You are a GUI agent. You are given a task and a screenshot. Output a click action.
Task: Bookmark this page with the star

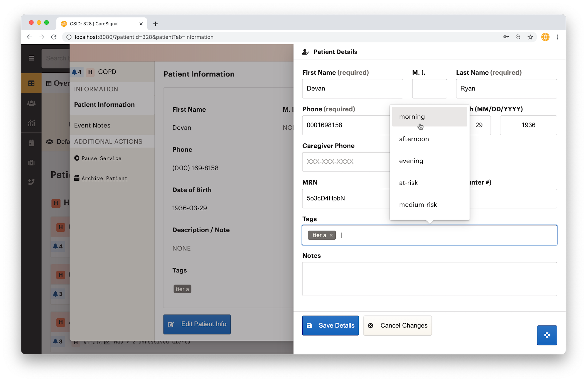point(530,37)
